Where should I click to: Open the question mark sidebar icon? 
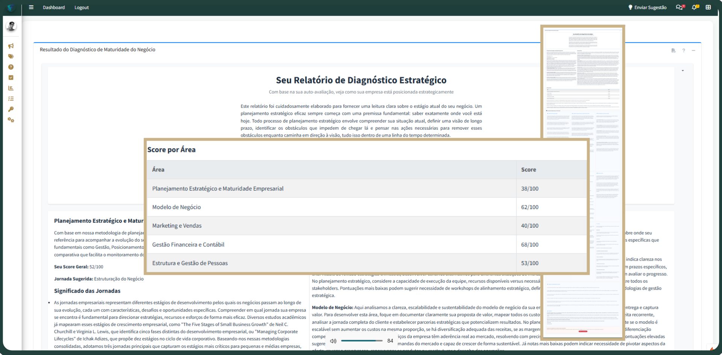click(11, 67)
